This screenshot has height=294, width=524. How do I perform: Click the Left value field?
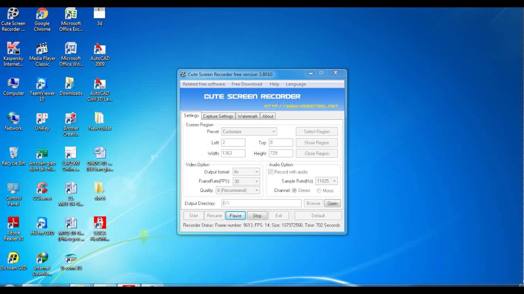point(233,143)
